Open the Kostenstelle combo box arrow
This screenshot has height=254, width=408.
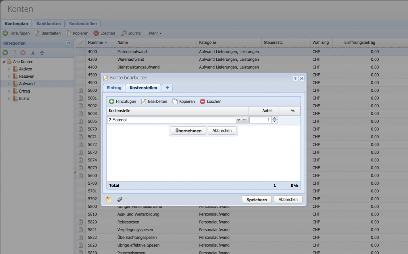pyautogui.click(x=239, y=120)
